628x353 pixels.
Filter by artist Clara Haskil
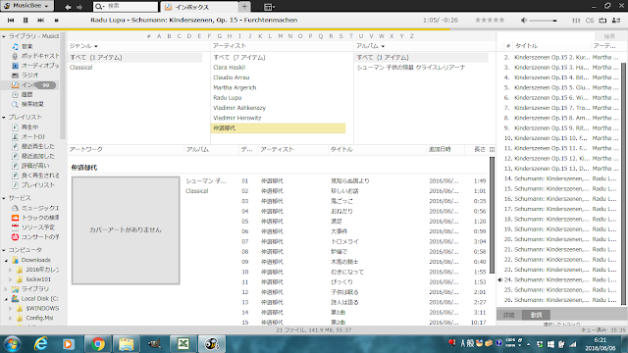[229, 68]
